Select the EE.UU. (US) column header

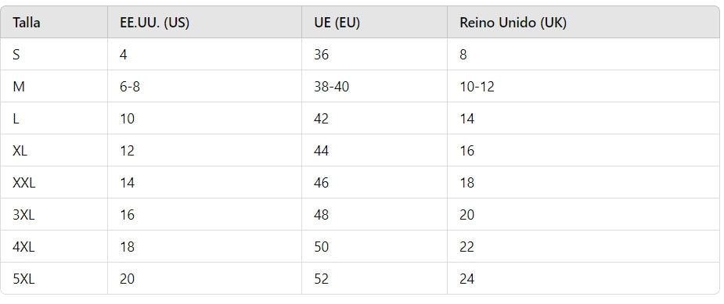click(204, 22)
